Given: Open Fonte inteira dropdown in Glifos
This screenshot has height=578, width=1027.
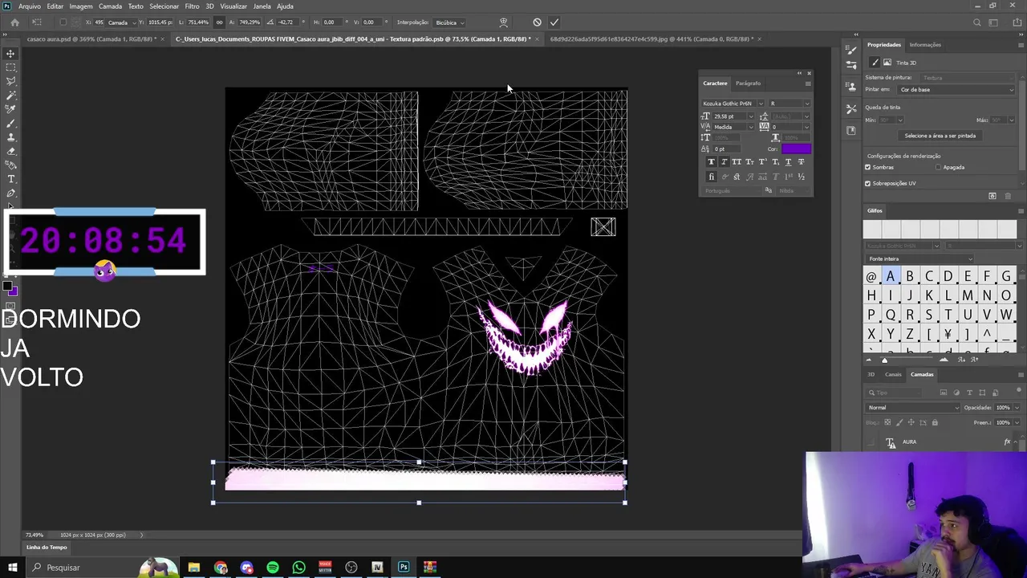Looking at the screenshot, I should pos(919,258).
